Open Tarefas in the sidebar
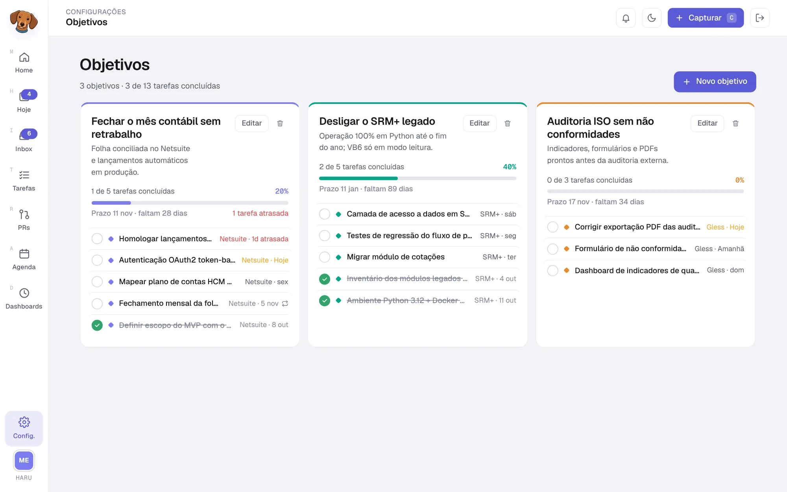 tap(24, 181)
